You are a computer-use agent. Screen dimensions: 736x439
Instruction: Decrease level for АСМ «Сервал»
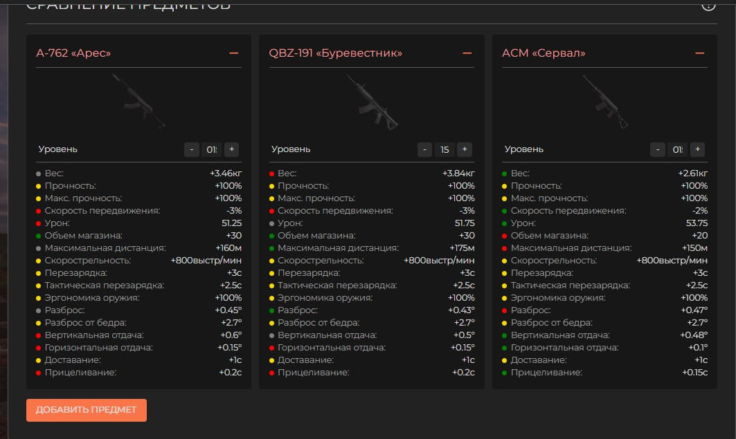pyautogui.click(x=657, y=149)
